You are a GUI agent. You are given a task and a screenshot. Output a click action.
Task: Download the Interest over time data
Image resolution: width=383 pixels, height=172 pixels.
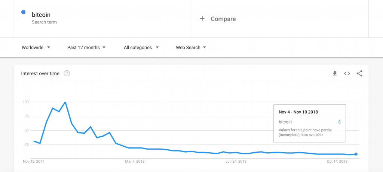(x=335, y=73)
